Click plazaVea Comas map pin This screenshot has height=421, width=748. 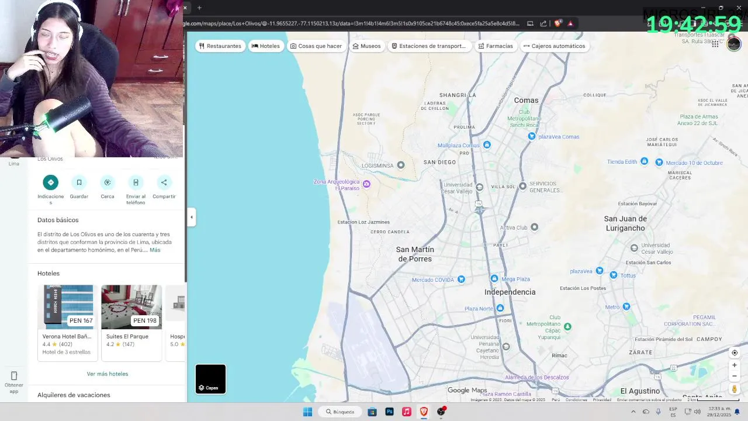tap(531, 136)
